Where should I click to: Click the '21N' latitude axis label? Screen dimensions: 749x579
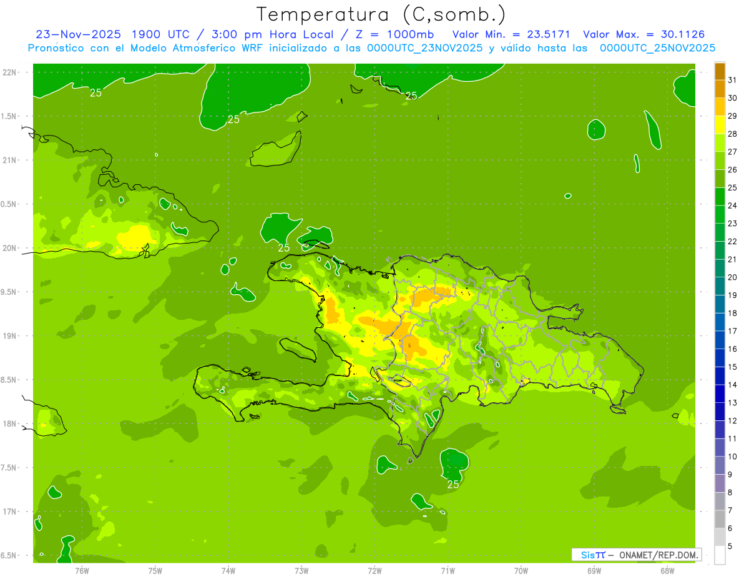point(10,161)
